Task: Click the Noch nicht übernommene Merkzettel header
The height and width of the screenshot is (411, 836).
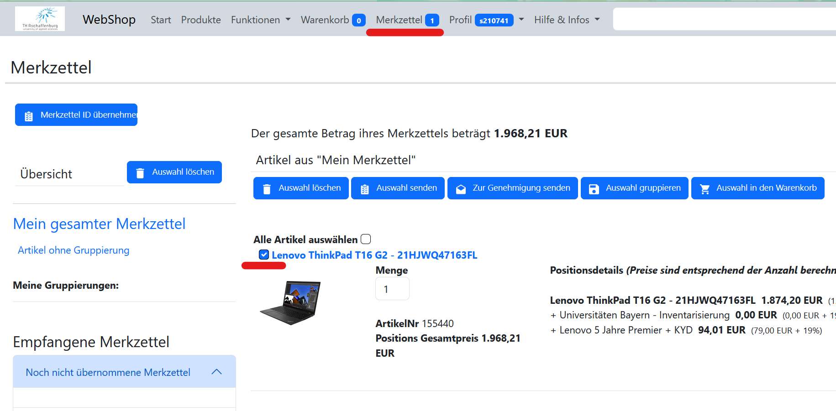Action: [x=124, y=372]
